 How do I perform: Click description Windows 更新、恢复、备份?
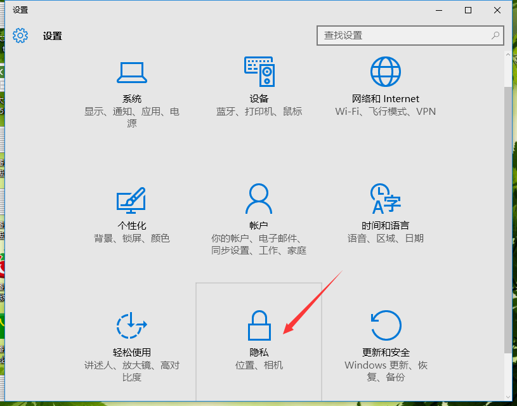click(x=386, y=371)
